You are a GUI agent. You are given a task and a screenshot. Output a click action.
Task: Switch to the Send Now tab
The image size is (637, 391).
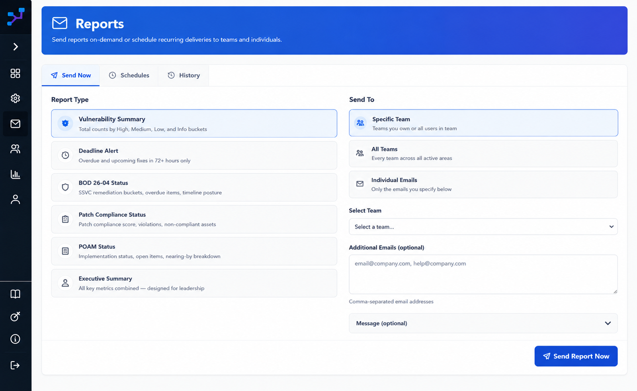pyautogui.click(x=70, y=75)
